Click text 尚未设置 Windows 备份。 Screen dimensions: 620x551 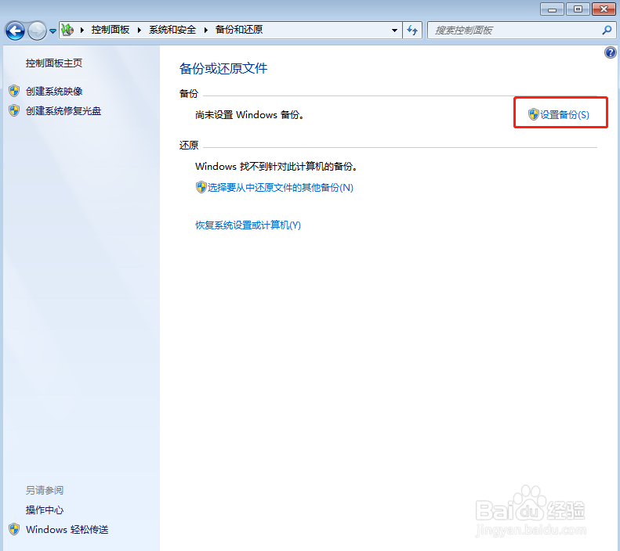[x=249, y=115]
